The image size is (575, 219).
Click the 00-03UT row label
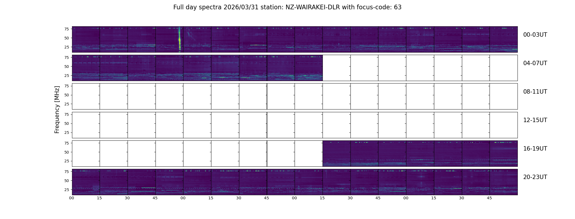point(535,35)
